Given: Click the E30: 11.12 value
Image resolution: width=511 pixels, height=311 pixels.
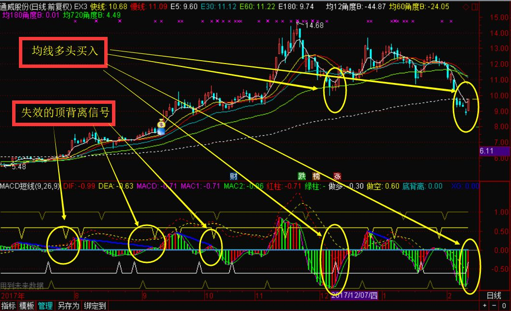Looking at the screenshot, I should pyautogui.click(x=218, y=6).
